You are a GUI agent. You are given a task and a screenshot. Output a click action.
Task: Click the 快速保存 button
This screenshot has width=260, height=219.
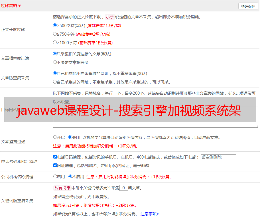(x=248, y=6)
